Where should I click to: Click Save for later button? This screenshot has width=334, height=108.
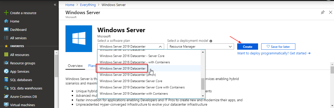click(x=278, y=47)
